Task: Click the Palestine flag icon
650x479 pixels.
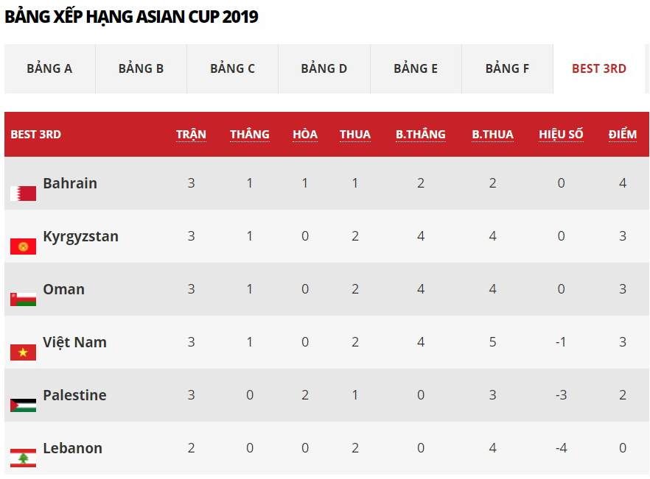Action: [x=24, y=405]
